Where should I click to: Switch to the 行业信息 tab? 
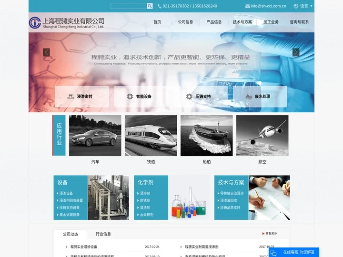click(x=103, y=234)
